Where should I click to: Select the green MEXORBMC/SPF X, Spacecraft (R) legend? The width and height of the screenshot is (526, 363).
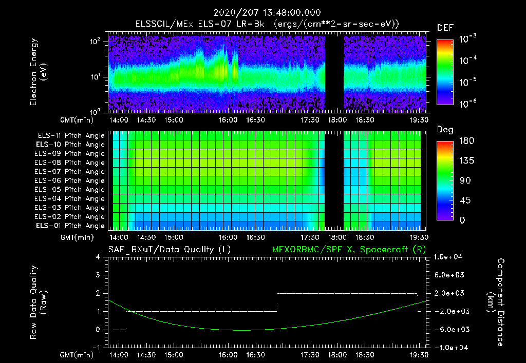[x=349, y=250]
